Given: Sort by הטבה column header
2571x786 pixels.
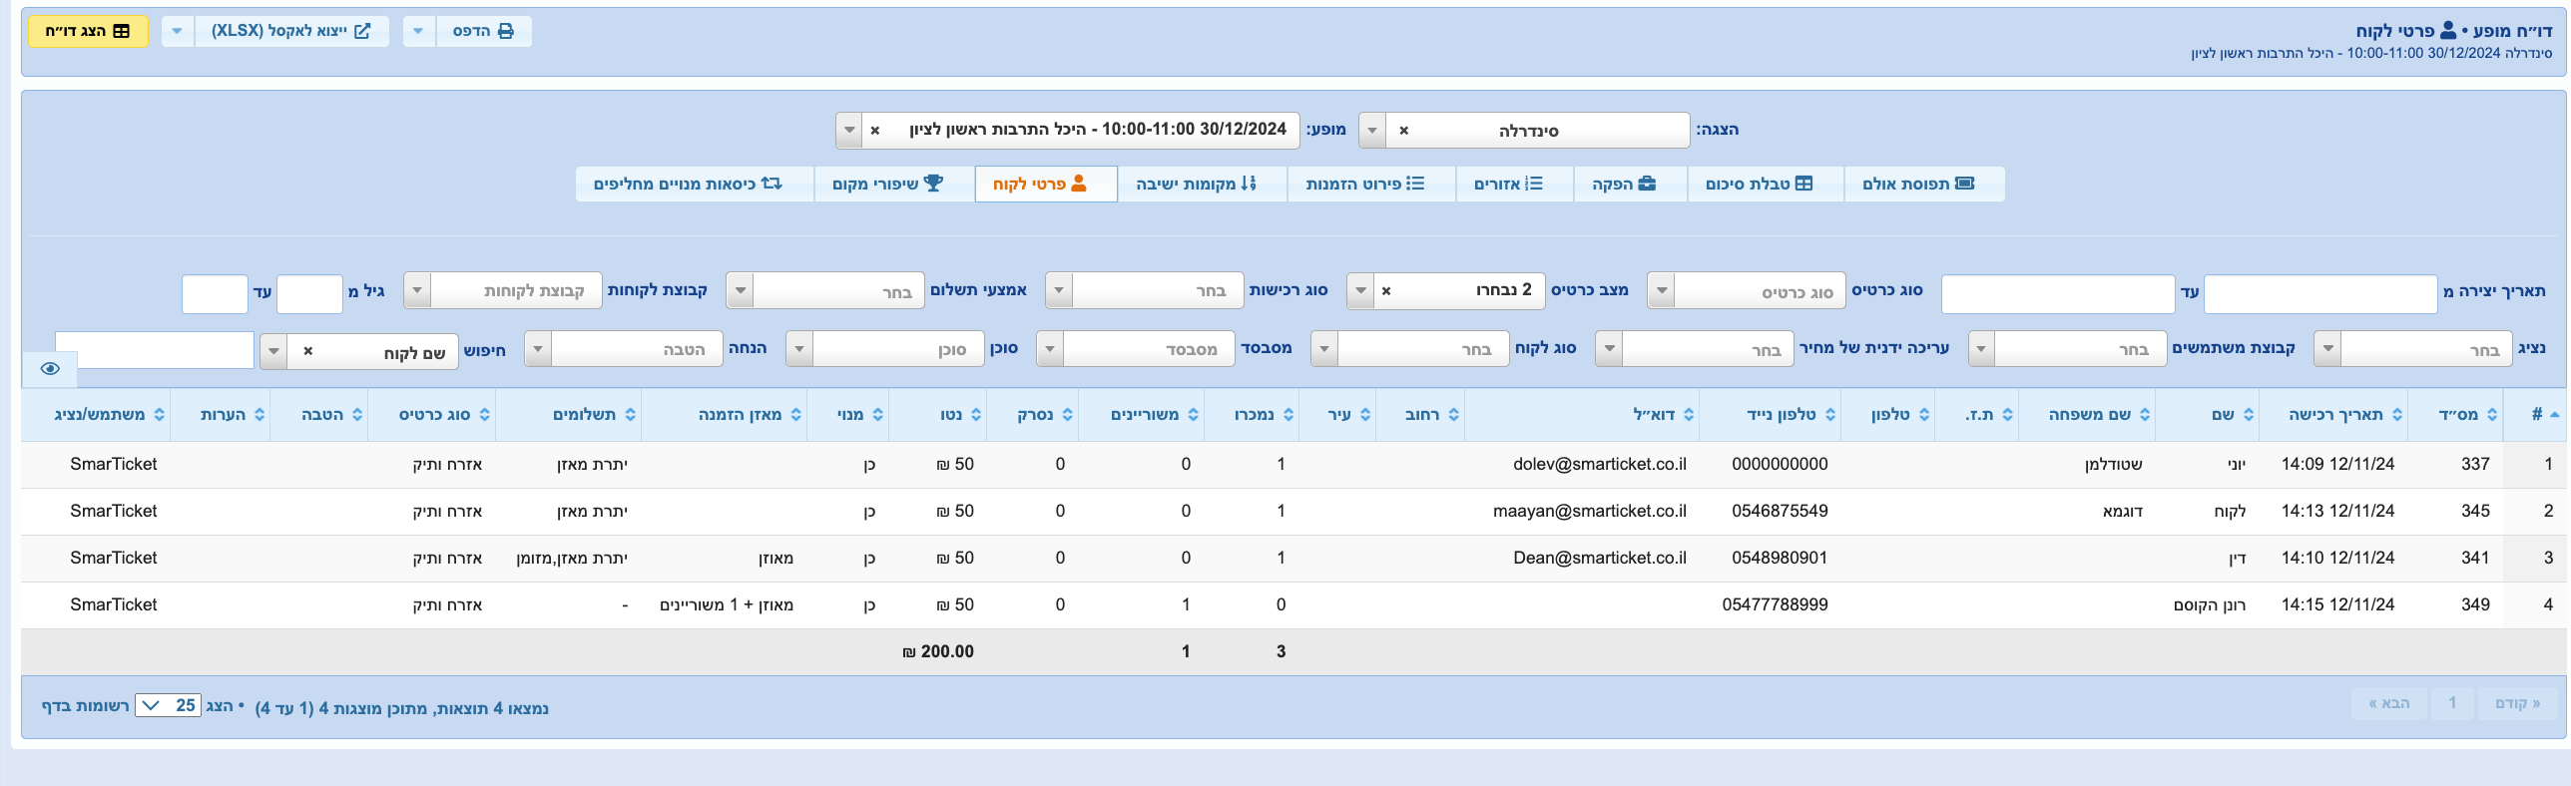Looking at the screenshot, I should (x=320, y=415).
